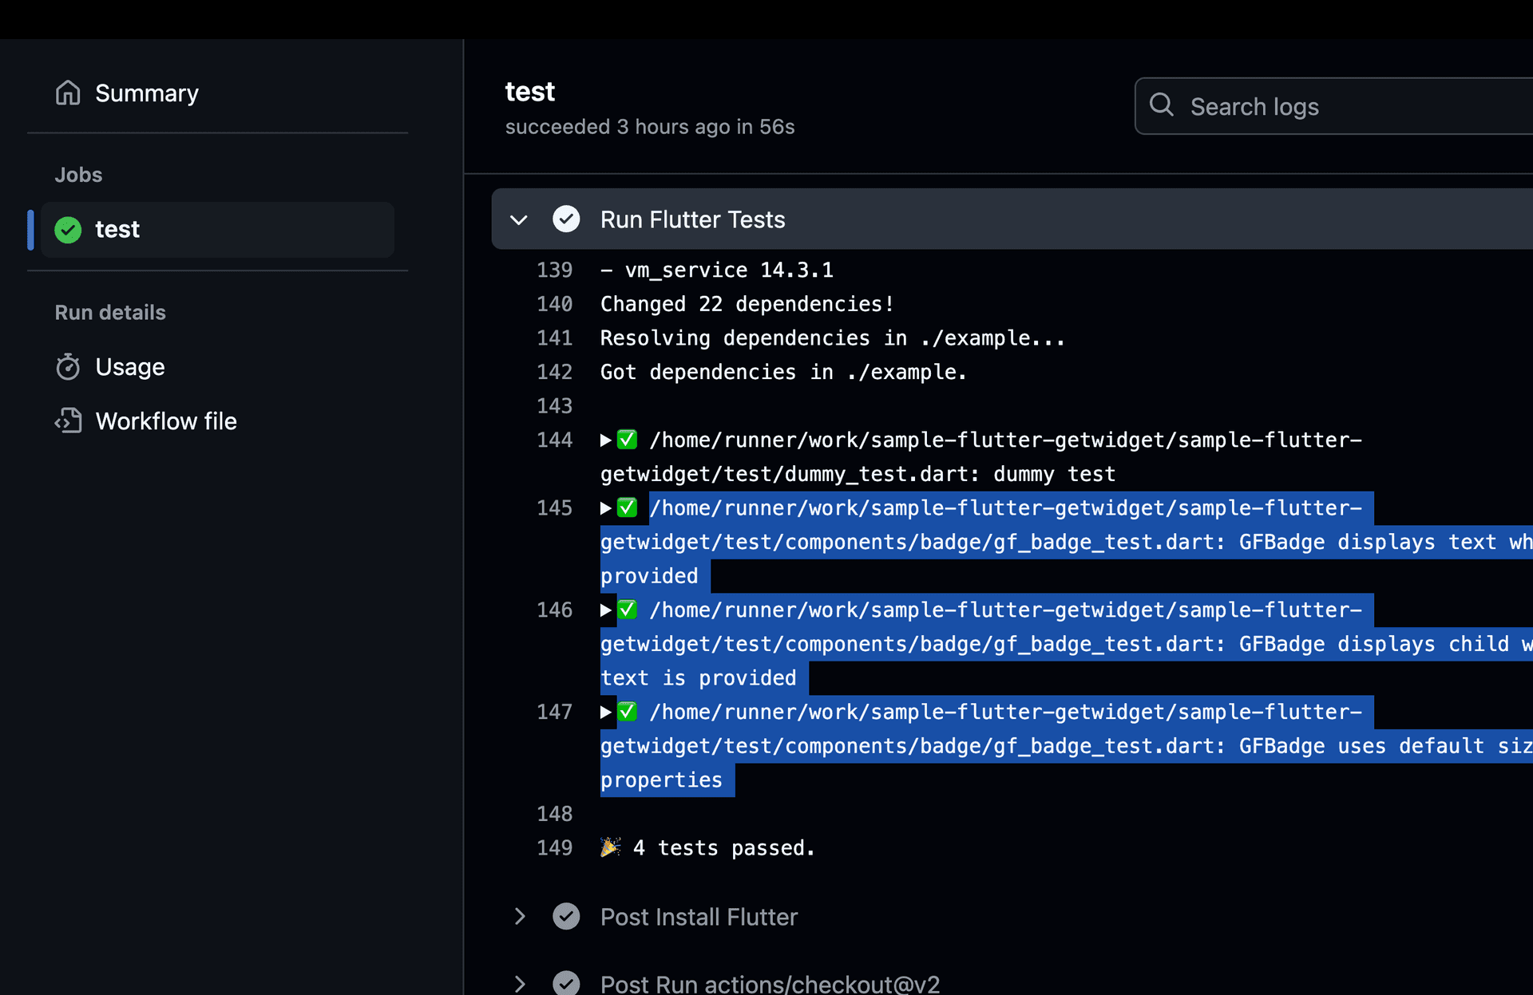
Task: Expand log group triangle on line 146
Action: (606, 610)
